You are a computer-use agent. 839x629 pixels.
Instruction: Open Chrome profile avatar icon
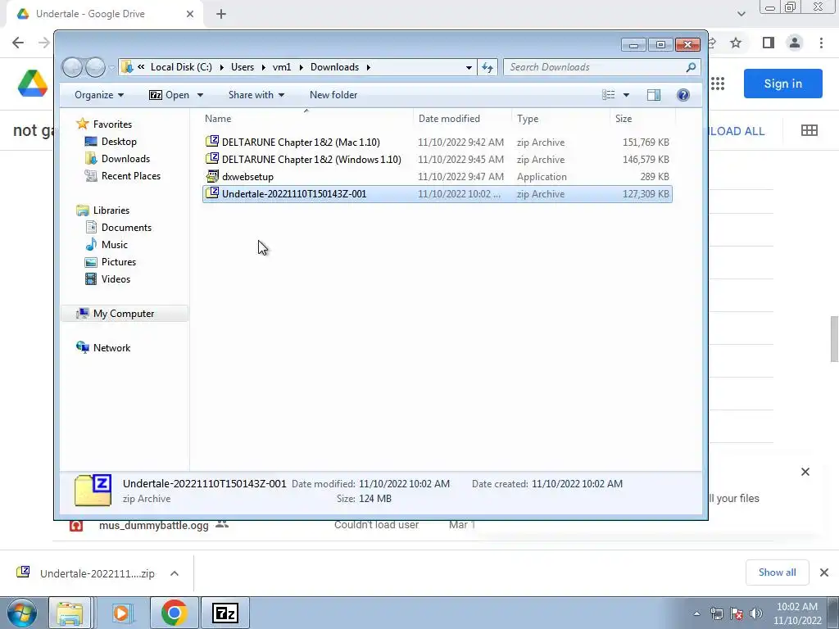pyautogui.click(x=795, y=43)
